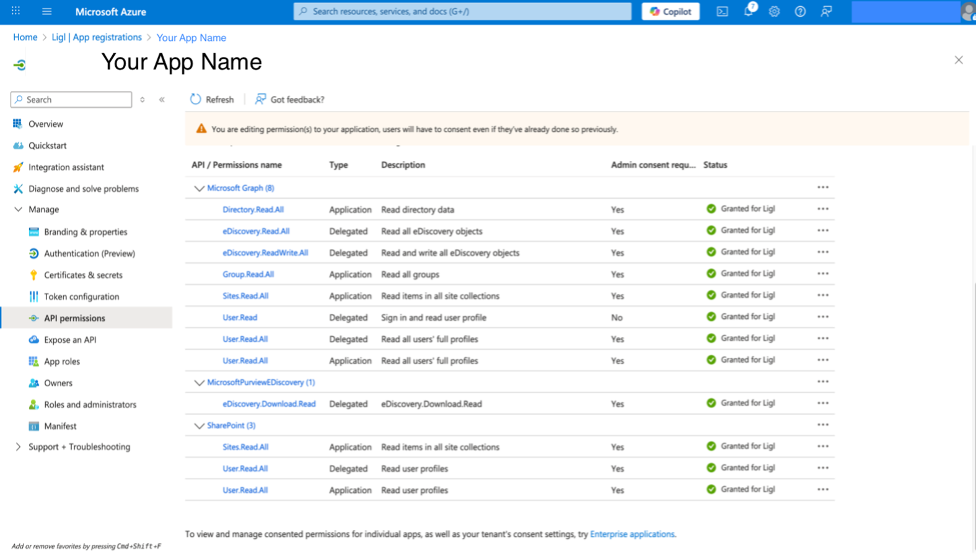Click the Copilot button
The image size is (976, 559).
click(x=670, y=11)
